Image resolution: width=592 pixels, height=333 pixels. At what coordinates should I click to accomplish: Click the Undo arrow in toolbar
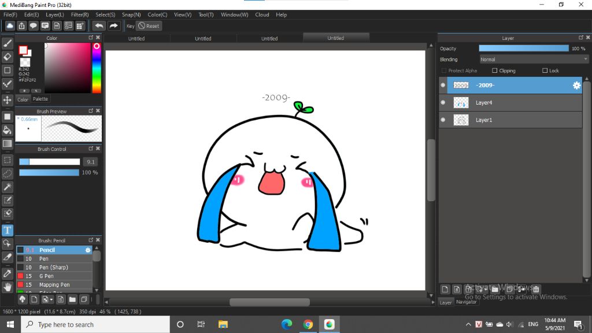(x=99, y=26)
